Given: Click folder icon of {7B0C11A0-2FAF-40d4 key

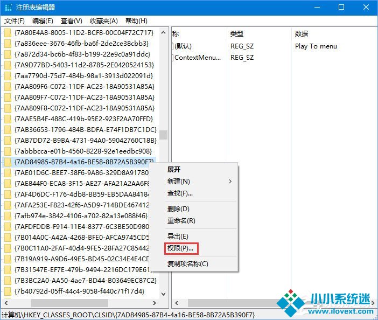Looking at the screenshot, I should pyautogui.click(x=8, y=248).
